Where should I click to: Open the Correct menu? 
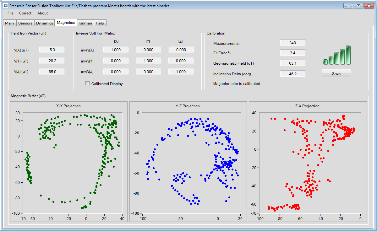[25, 13]
